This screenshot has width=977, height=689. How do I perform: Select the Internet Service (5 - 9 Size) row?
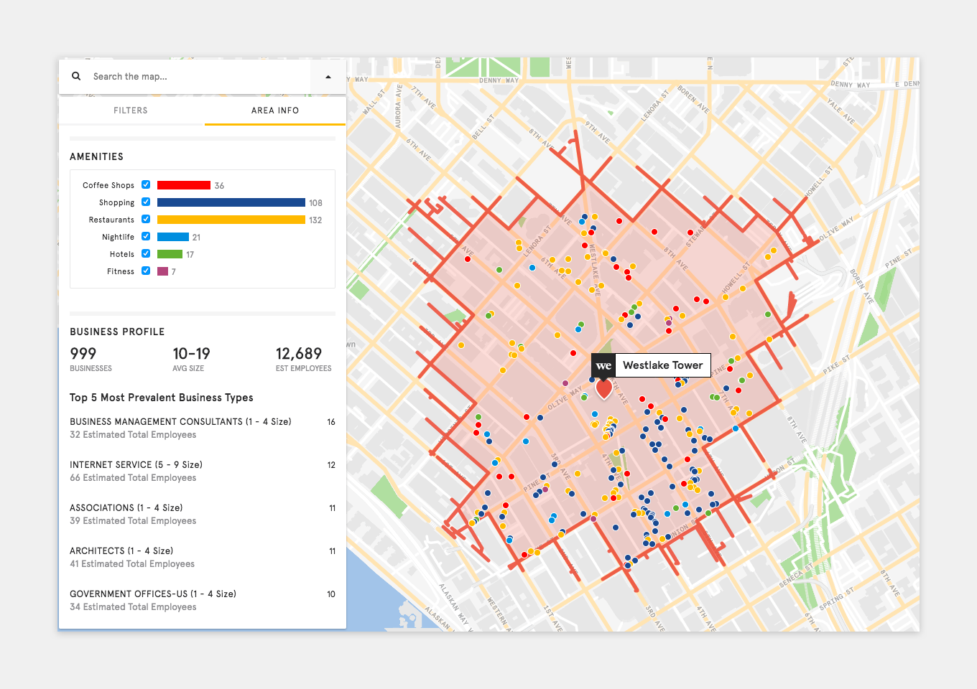pyautogui.click(x=203, y=471)
